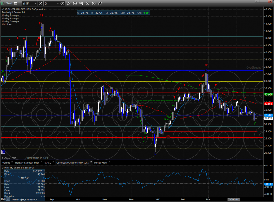Click the green 34.220 moving average price tag
Screen dimensions: 274x202
(268, 94)
